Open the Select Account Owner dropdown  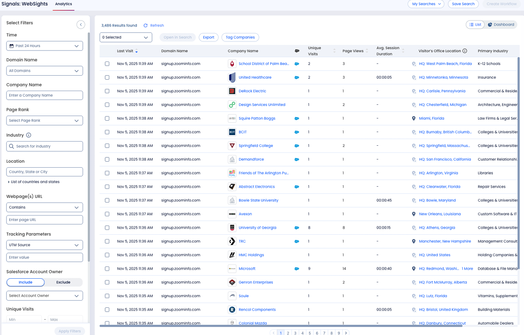(x=44, y=296)
